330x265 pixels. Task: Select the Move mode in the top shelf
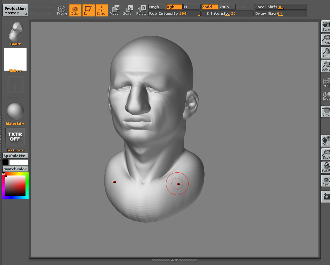(x=114, y=10)
